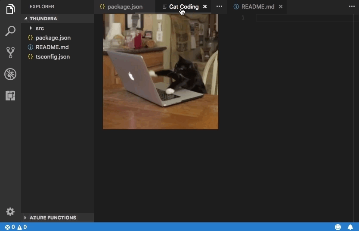Switch to the package.json tab
Screen dimensions: 359x231
tap(124, 7)
